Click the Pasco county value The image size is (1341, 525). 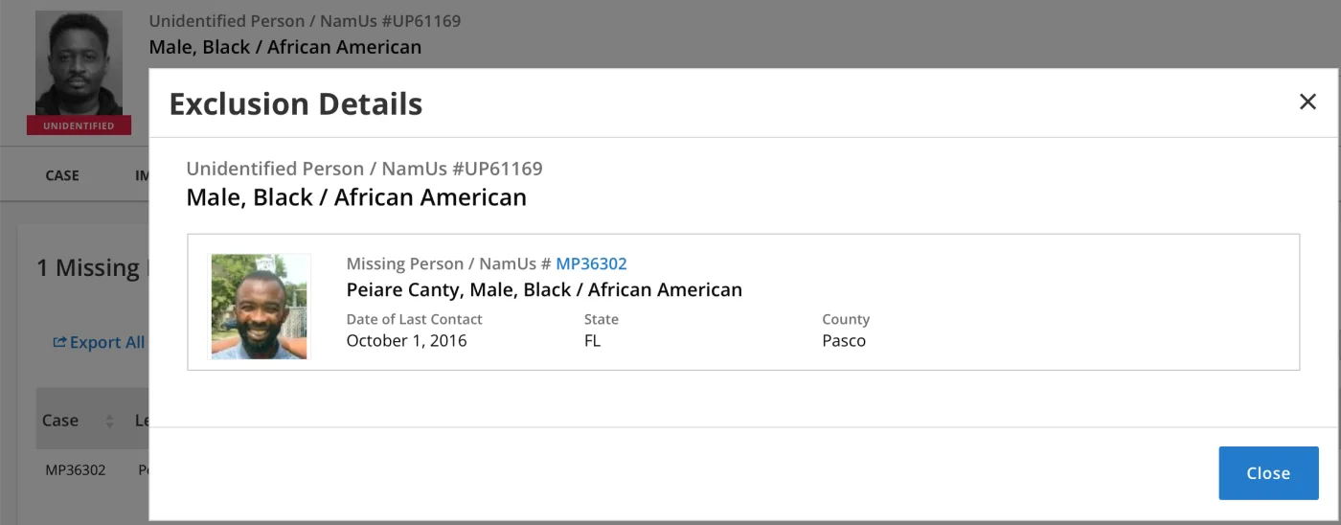pos(843,340)
